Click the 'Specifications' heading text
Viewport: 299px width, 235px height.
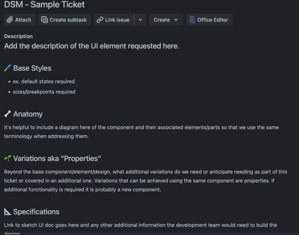click(36, 212)
